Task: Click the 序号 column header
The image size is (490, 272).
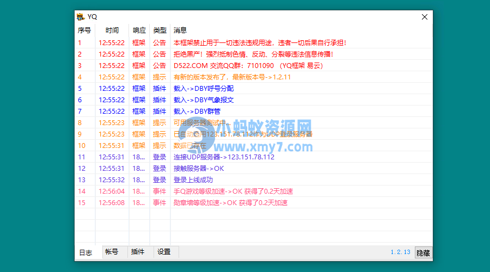Action: (x=84, y=30)
